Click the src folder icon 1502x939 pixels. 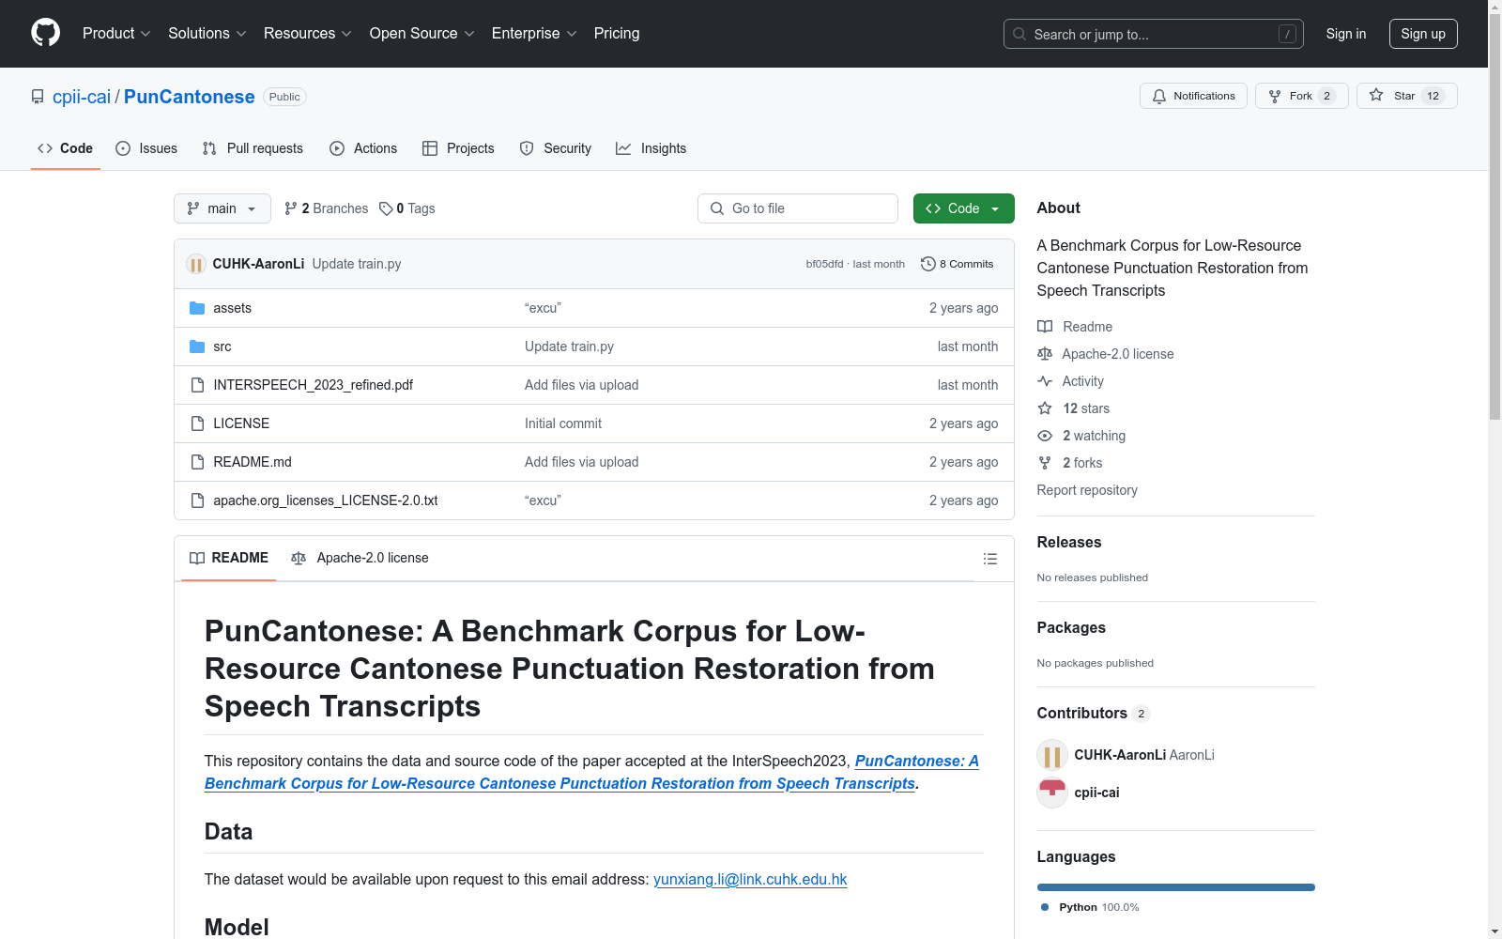[197, 346]
